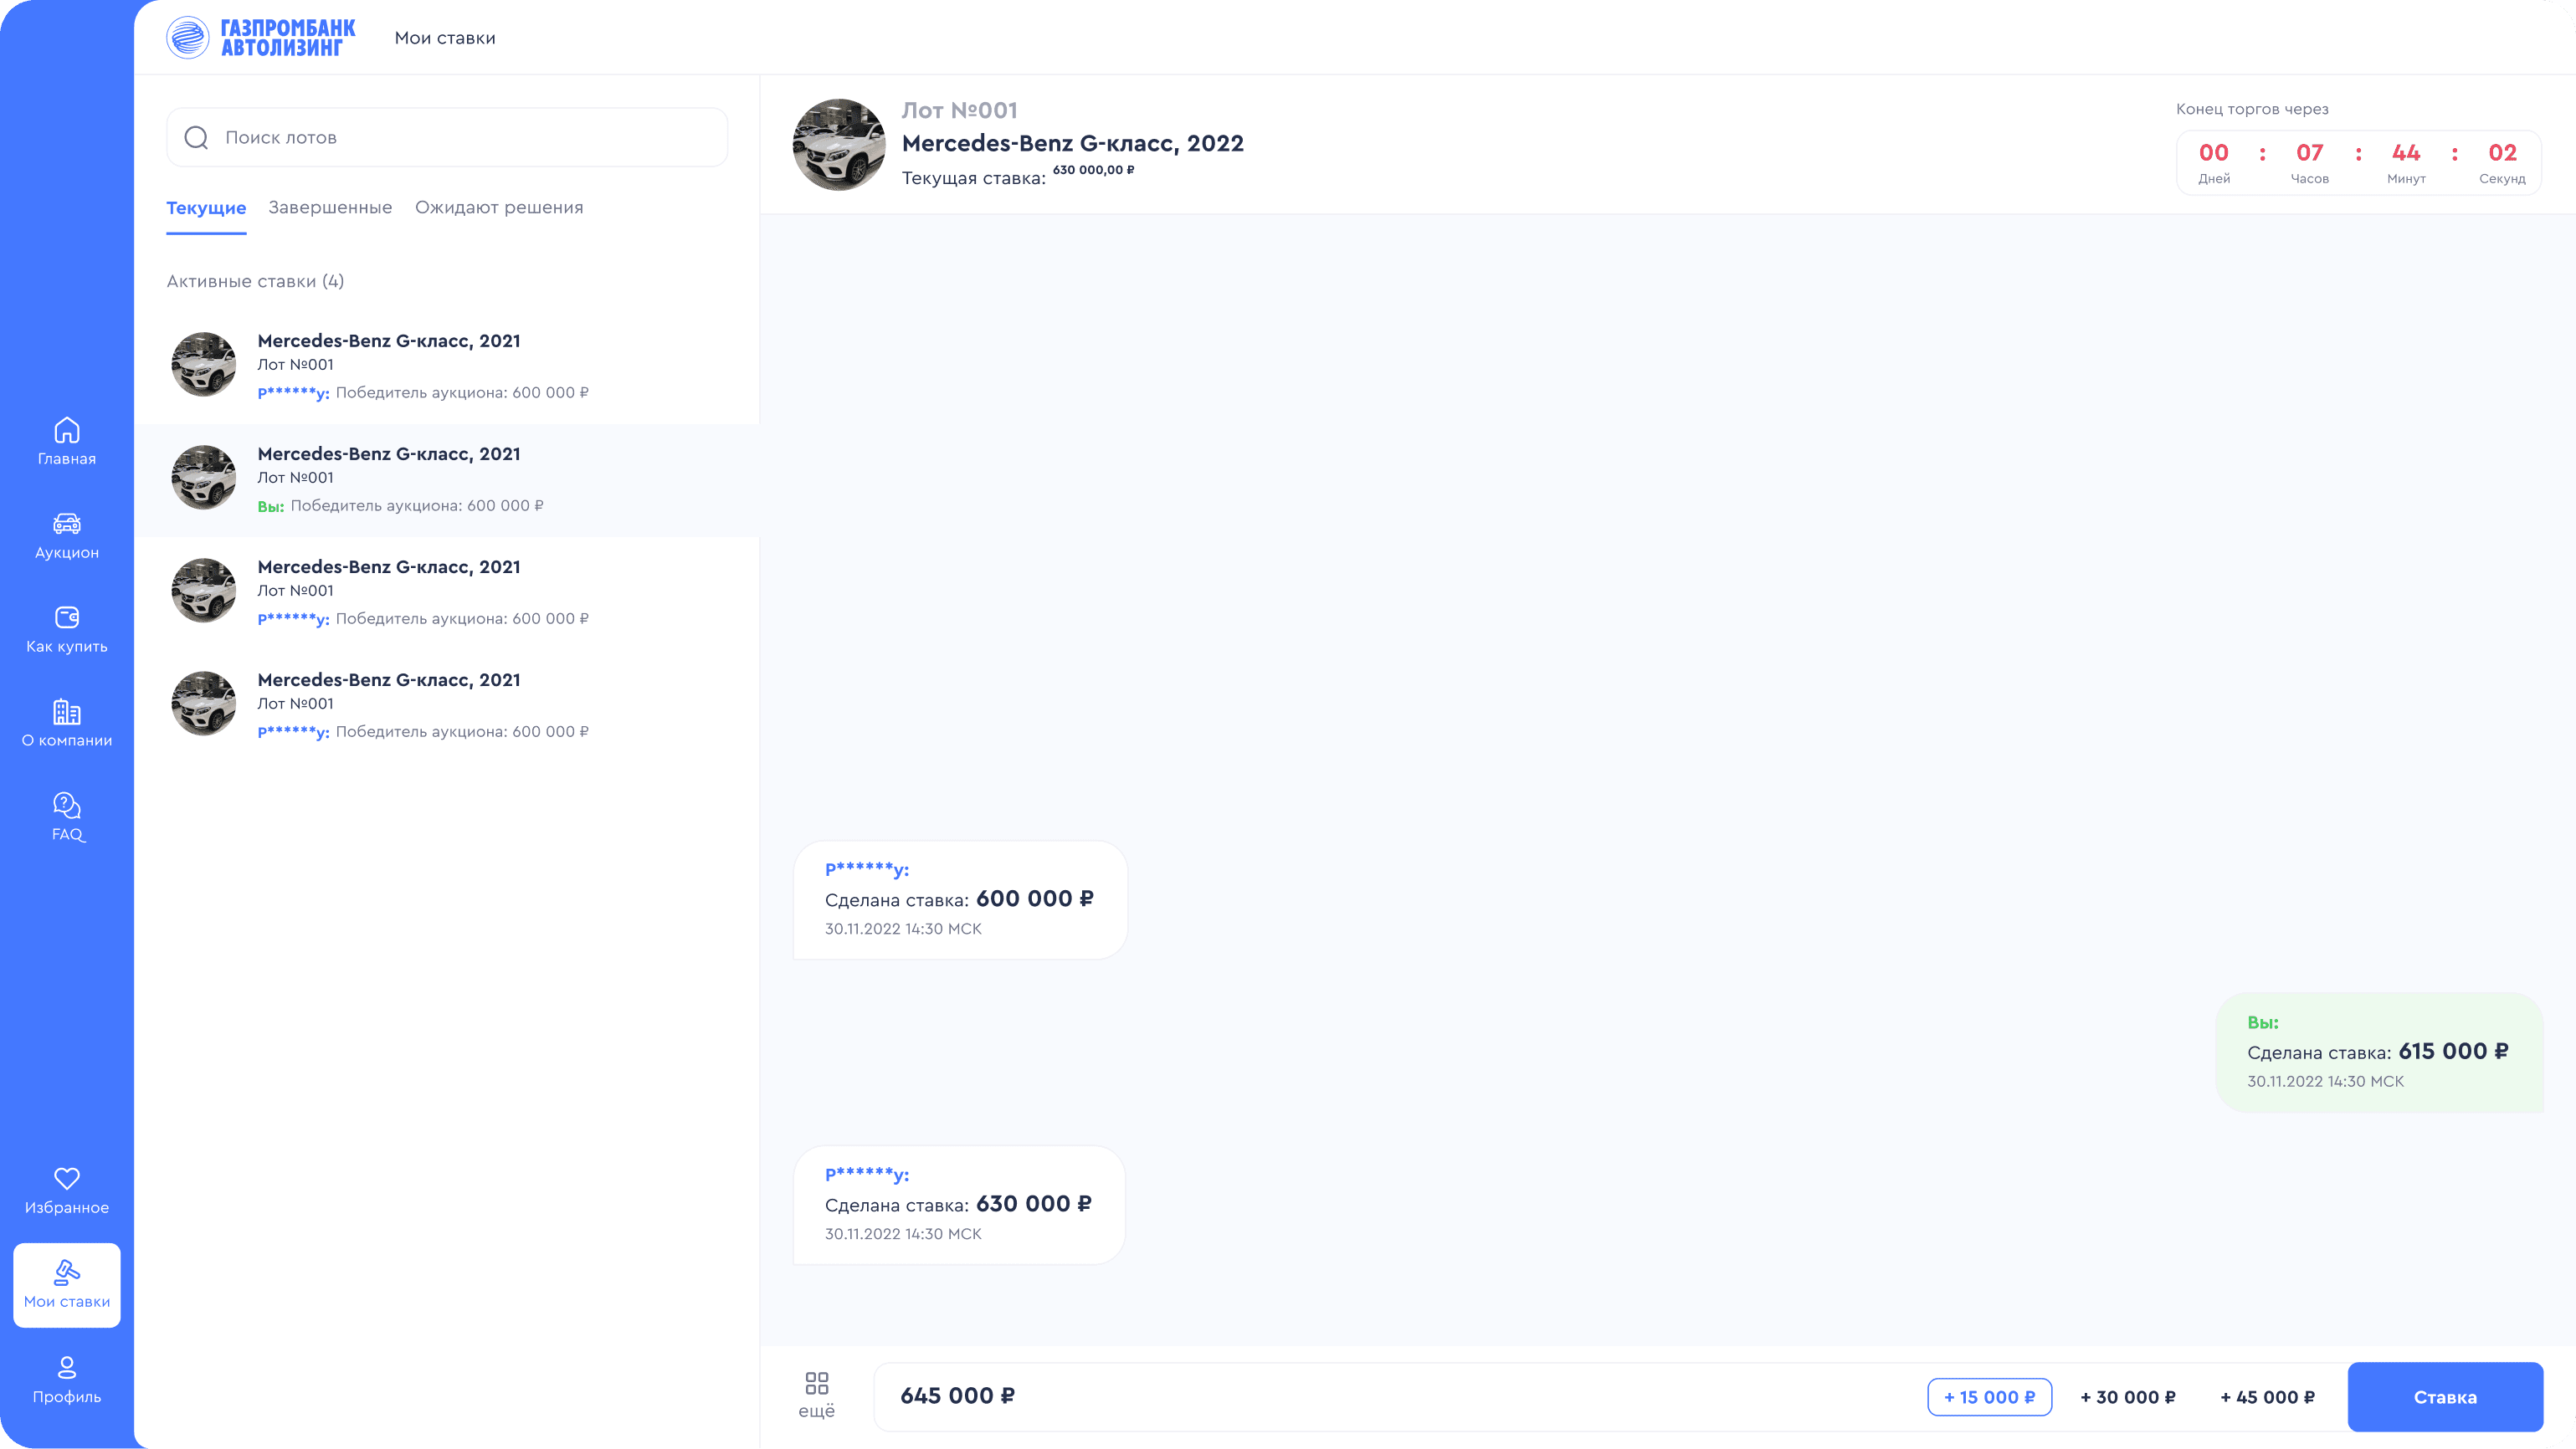Switch to Завершенные tab
The width and height of the screenshot is (2576, 1449).
330,207
